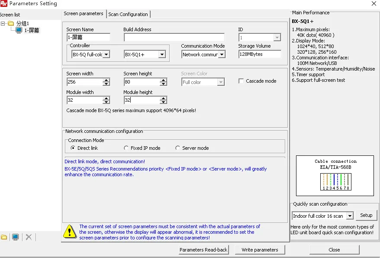The height and width of the screenshot is (258, 380).
Task: Open the Indoor full color 16 scan dropdown
Action: (x=349, y=216)
